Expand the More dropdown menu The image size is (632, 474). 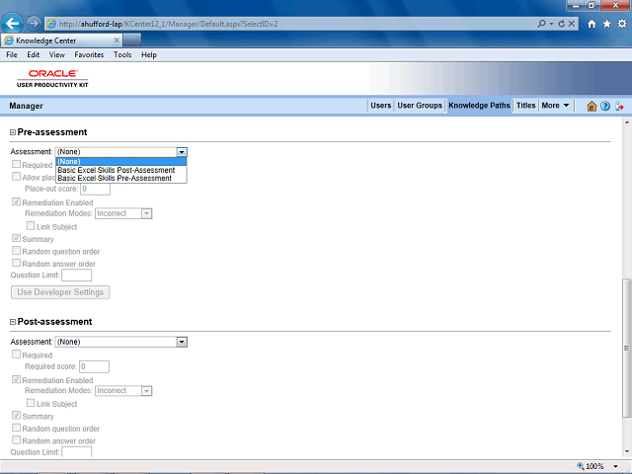point(555,106)
